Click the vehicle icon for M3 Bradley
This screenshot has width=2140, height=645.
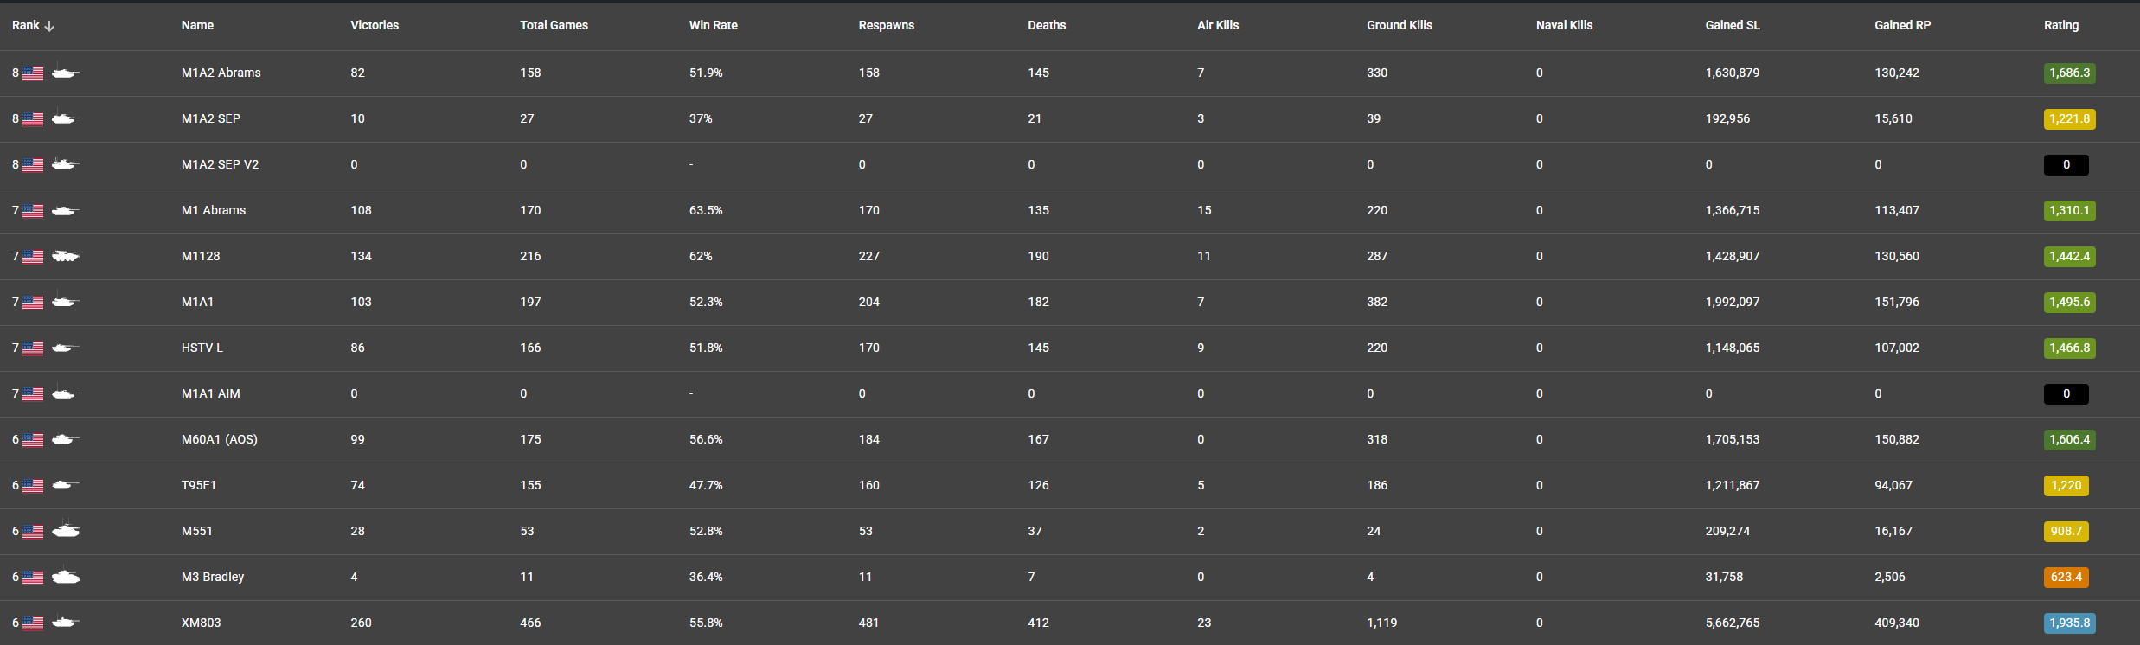[65, 577]
